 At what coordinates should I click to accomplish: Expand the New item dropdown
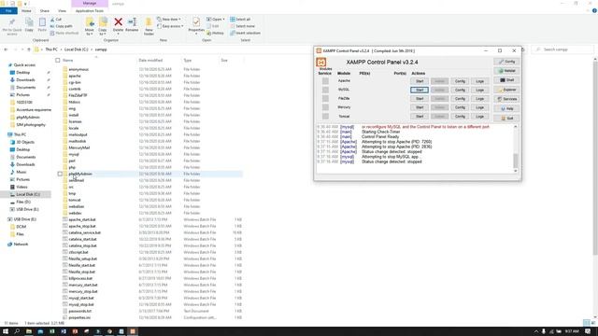coord(169,19)
